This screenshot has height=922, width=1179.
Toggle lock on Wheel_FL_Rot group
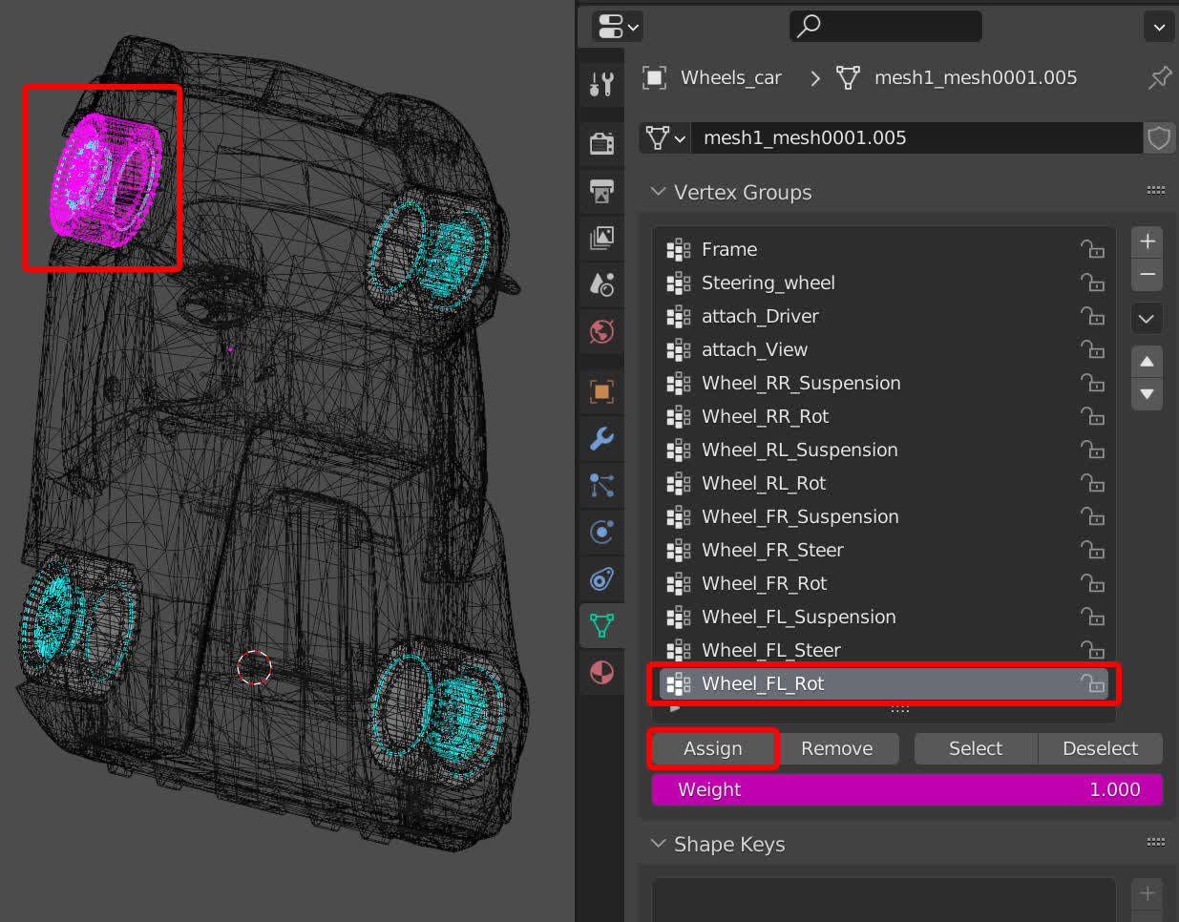click(1092, 683)
